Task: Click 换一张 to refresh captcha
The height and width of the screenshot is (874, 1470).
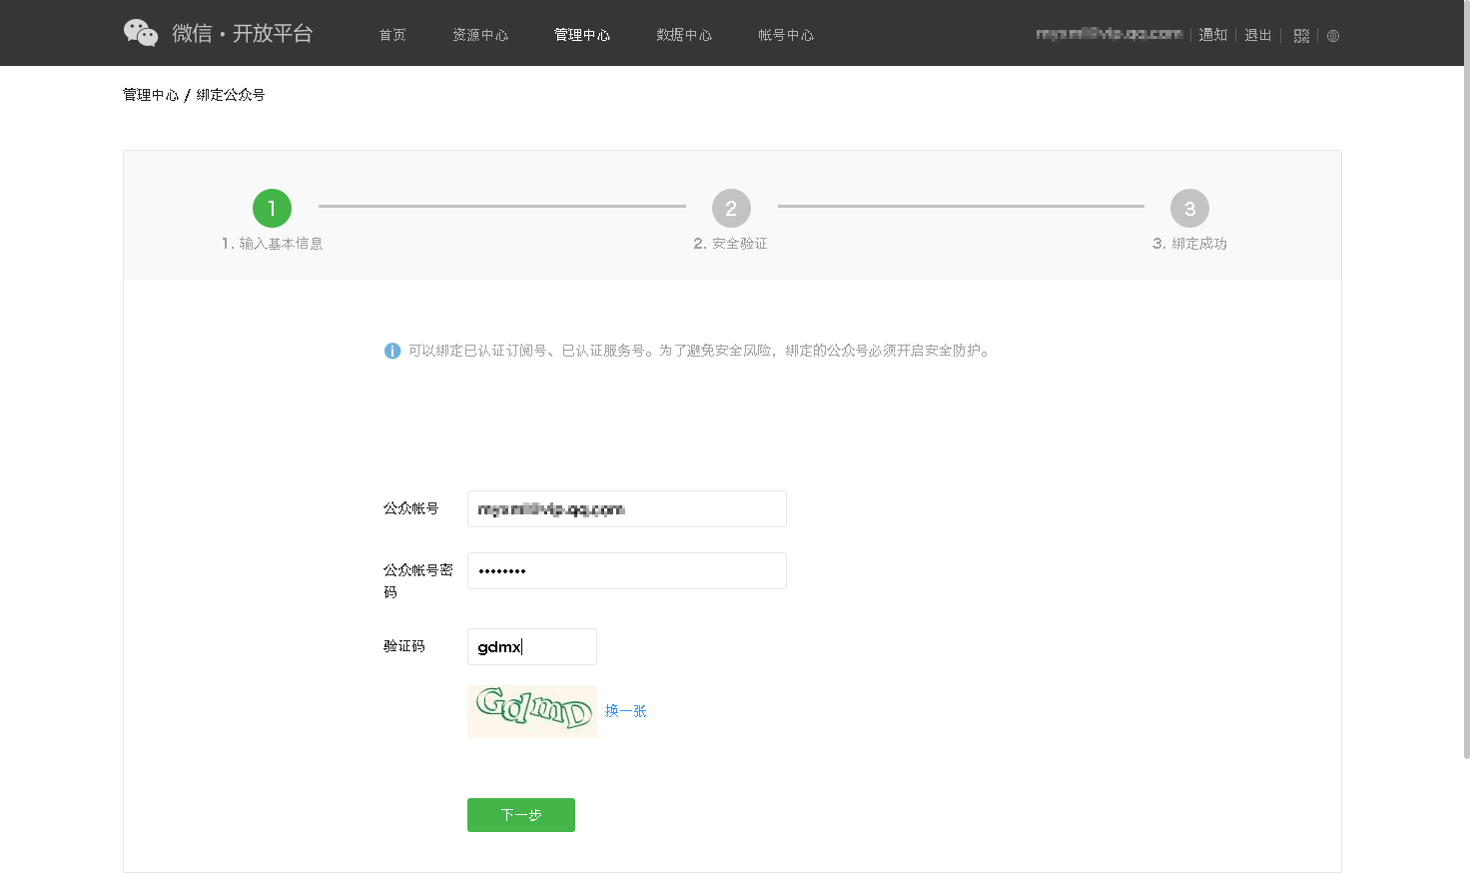Action: (x=626, y=711)
